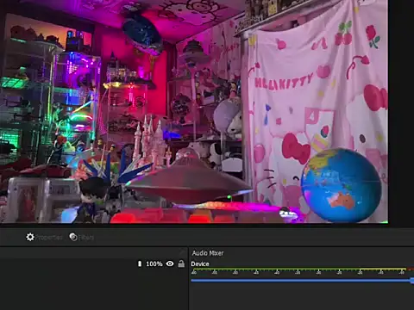414x310 pixels.
Task: Select the globe in the preview
Action: pyautogui.click(x=342, y=185)
